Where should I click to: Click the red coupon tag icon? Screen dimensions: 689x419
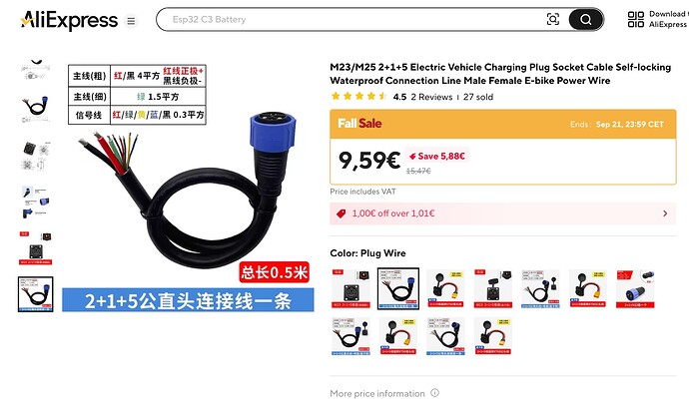[x=341, y=213]
